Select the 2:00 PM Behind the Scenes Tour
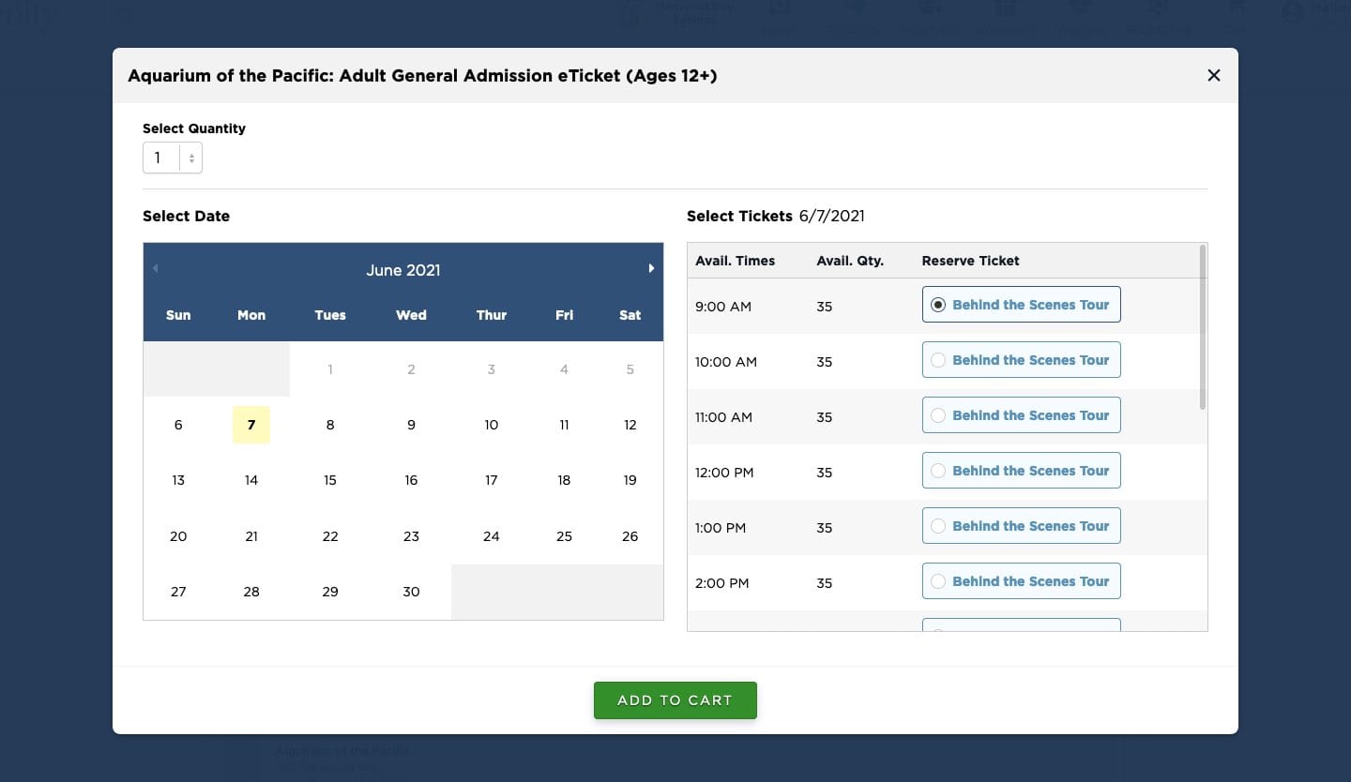 1021,581
